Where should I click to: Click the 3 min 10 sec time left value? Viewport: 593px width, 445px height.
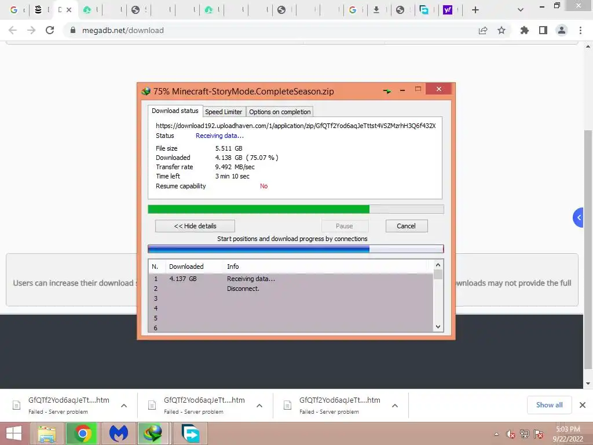232,176
